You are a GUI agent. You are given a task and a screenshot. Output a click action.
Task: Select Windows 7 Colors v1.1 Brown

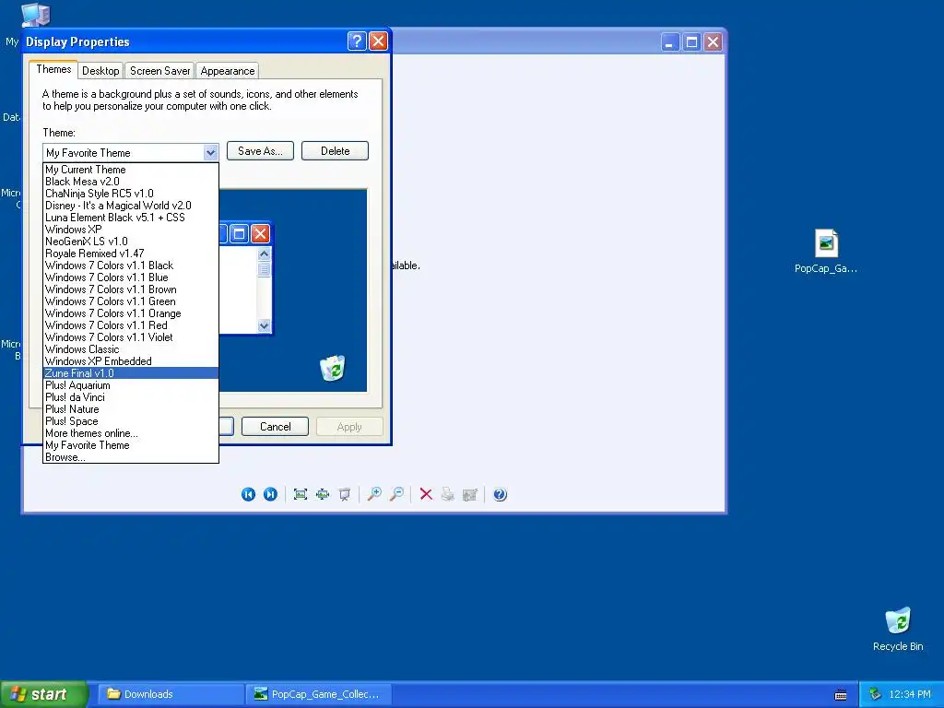point(131,289)
